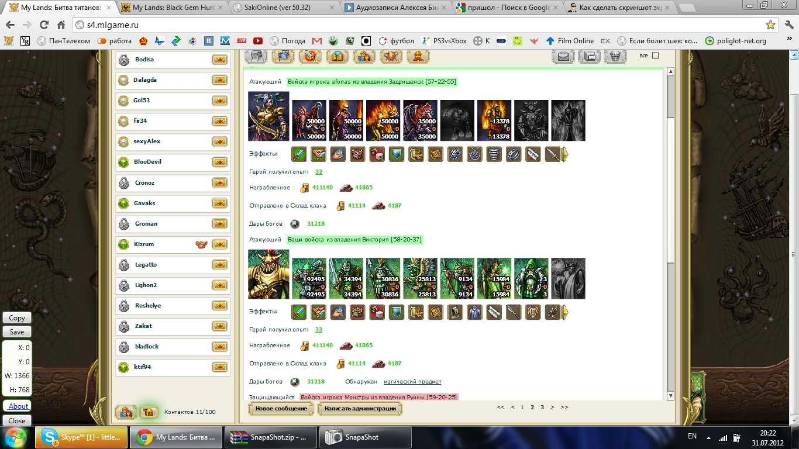Click 'Написать администрации' button
Screen dimensions: 799x449
coord(360,409)
